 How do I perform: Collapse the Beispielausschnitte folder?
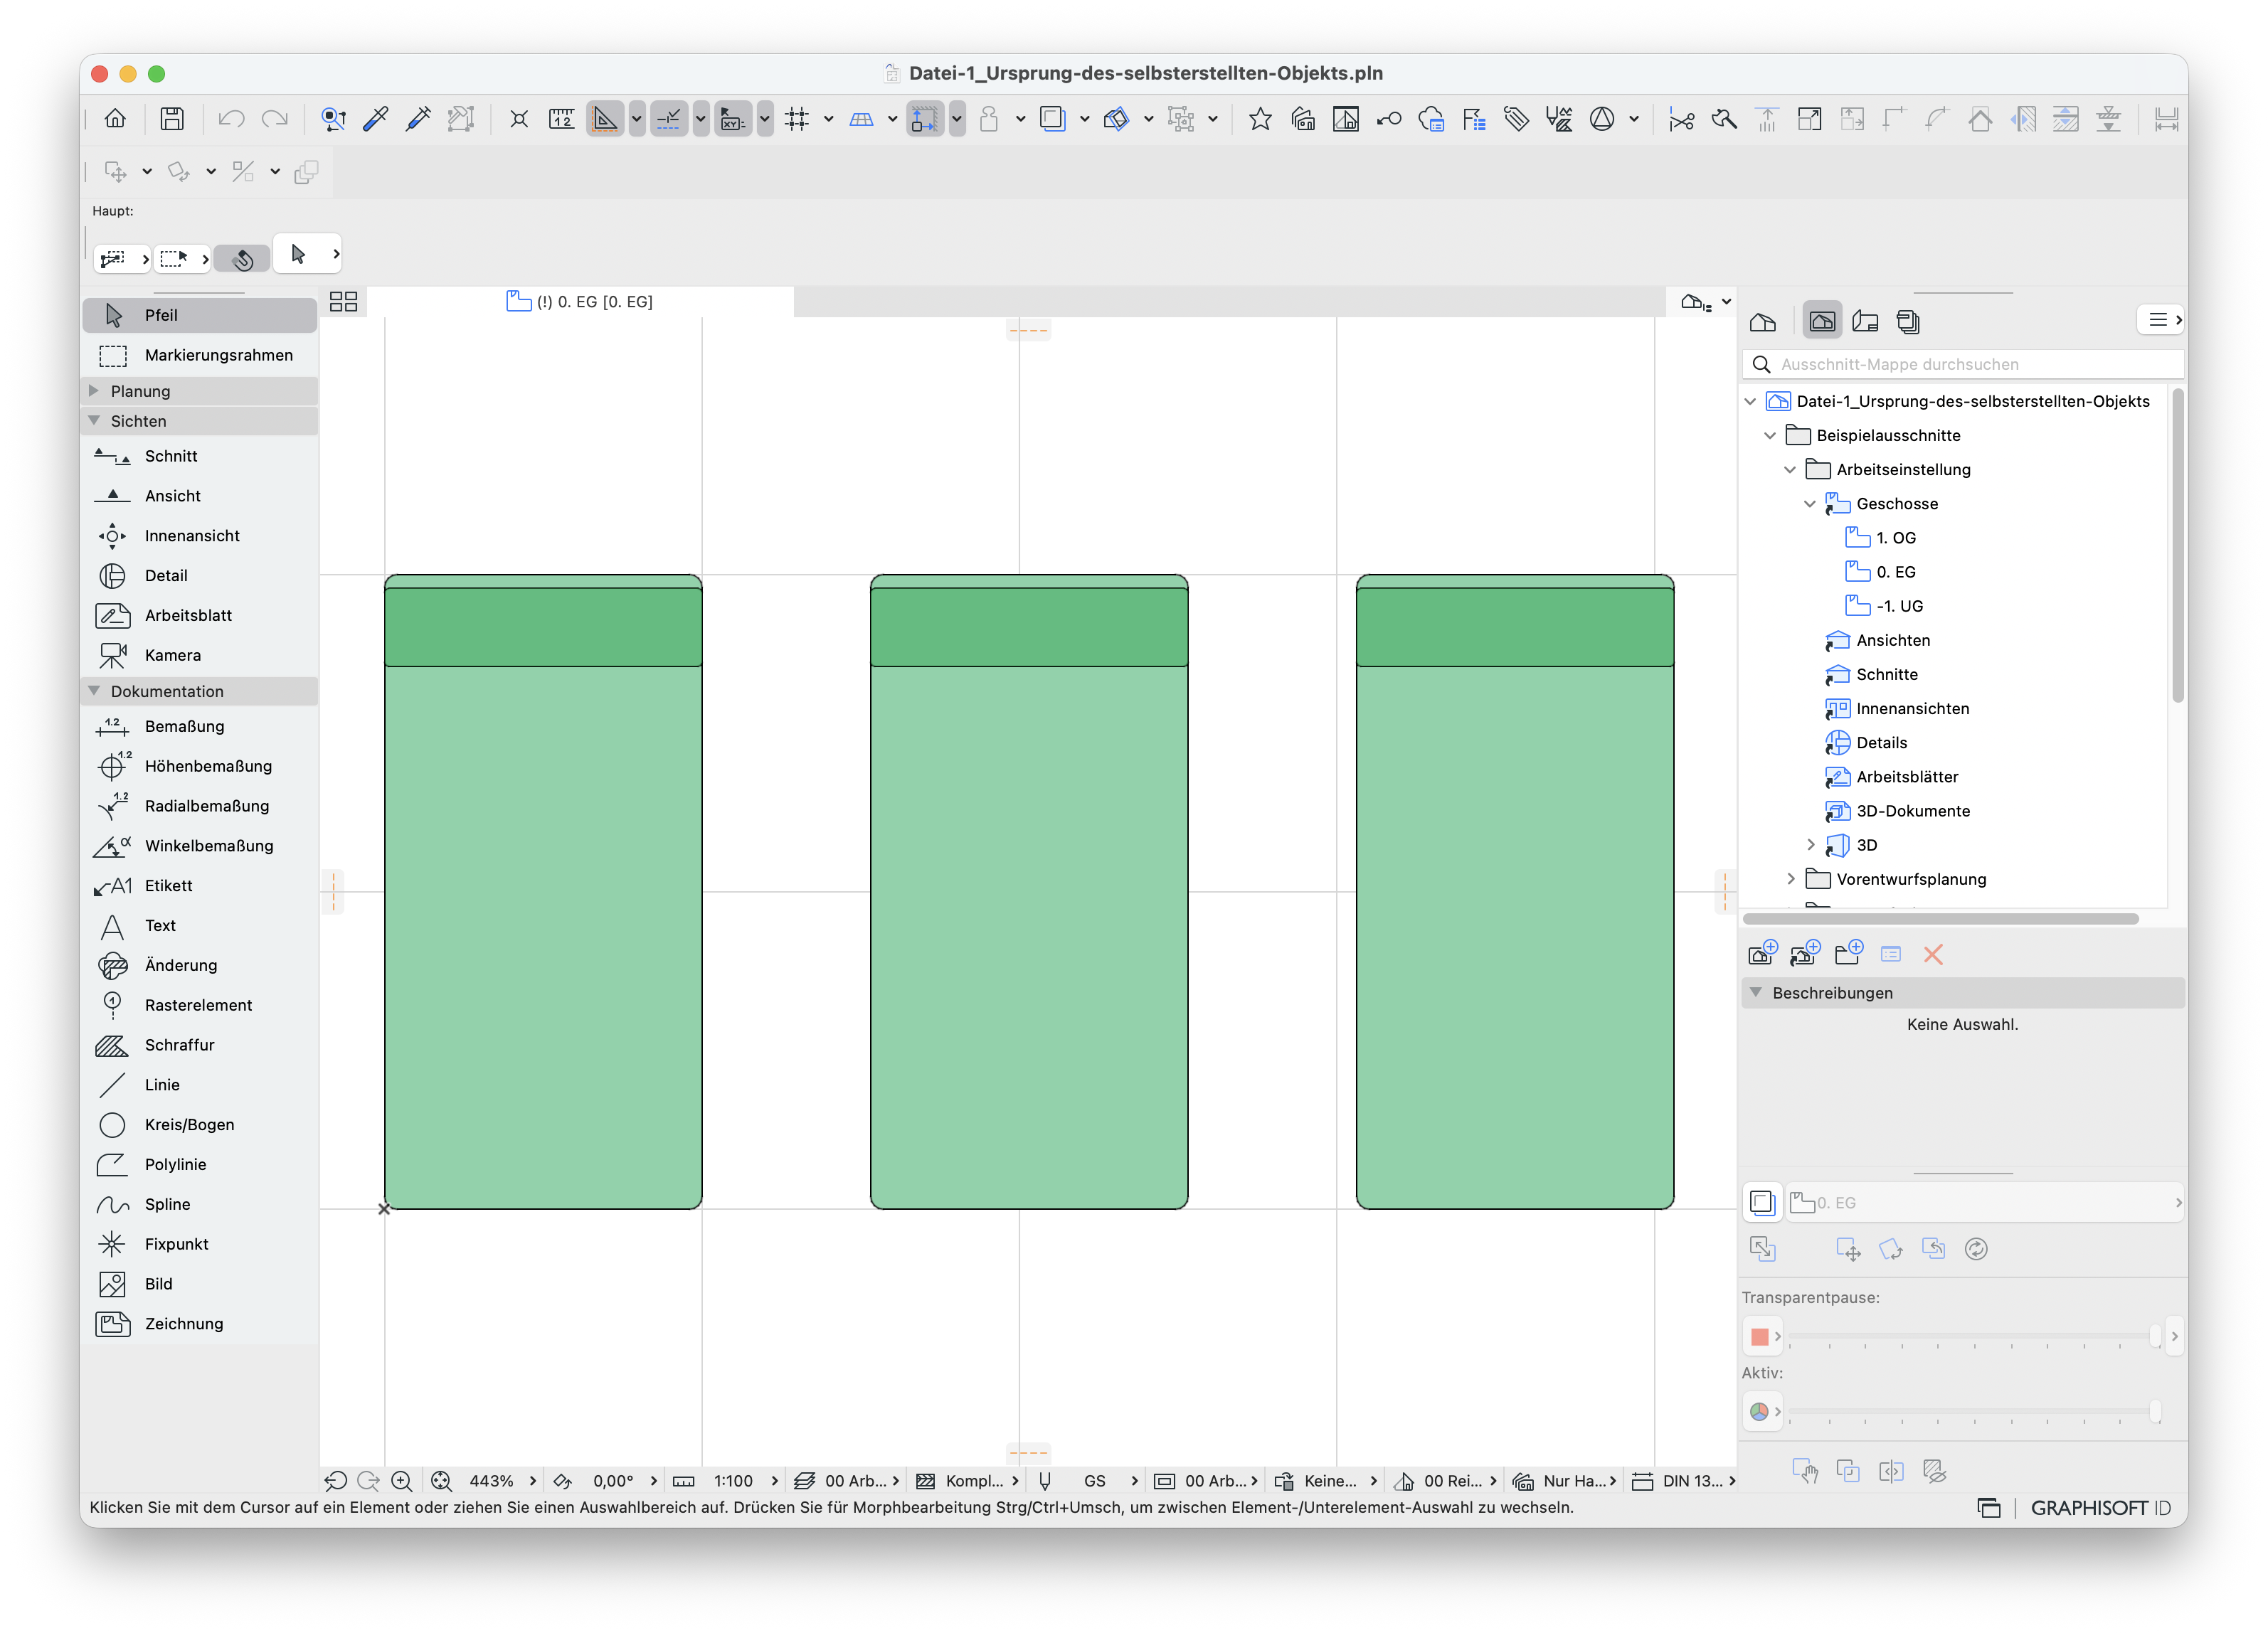coord(1770,435)
